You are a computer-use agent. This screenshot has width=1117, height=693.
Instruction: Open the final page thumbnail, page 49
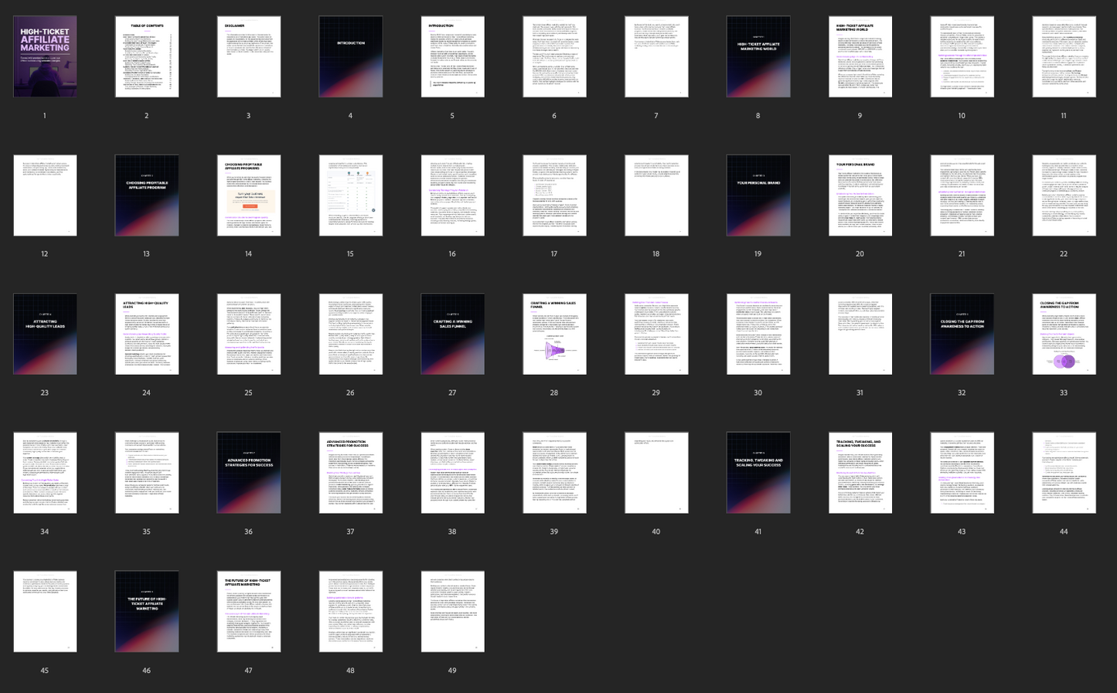pos(453,611)
